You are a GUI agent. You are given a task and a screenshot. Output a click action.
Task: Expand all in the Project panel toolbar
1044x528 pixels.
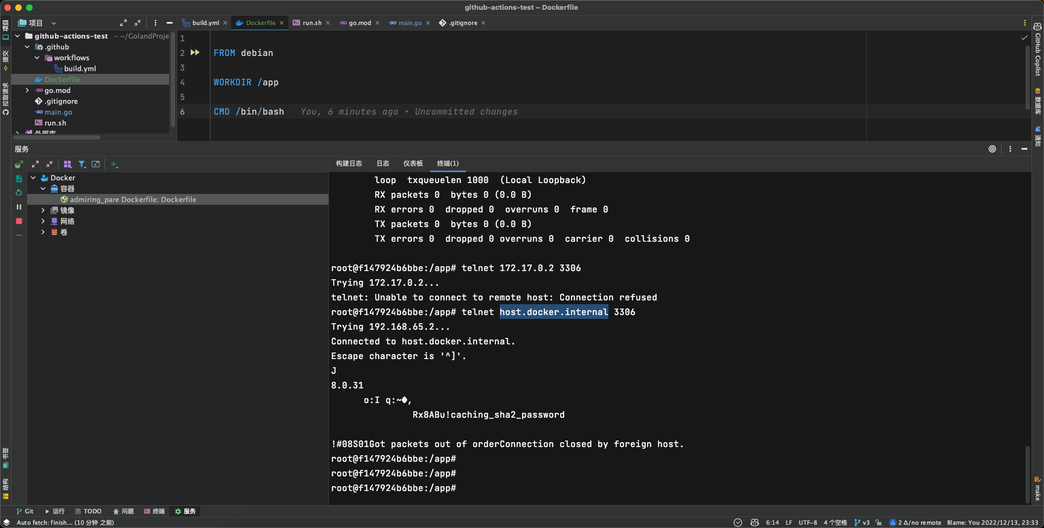click(x=123, y=23)
